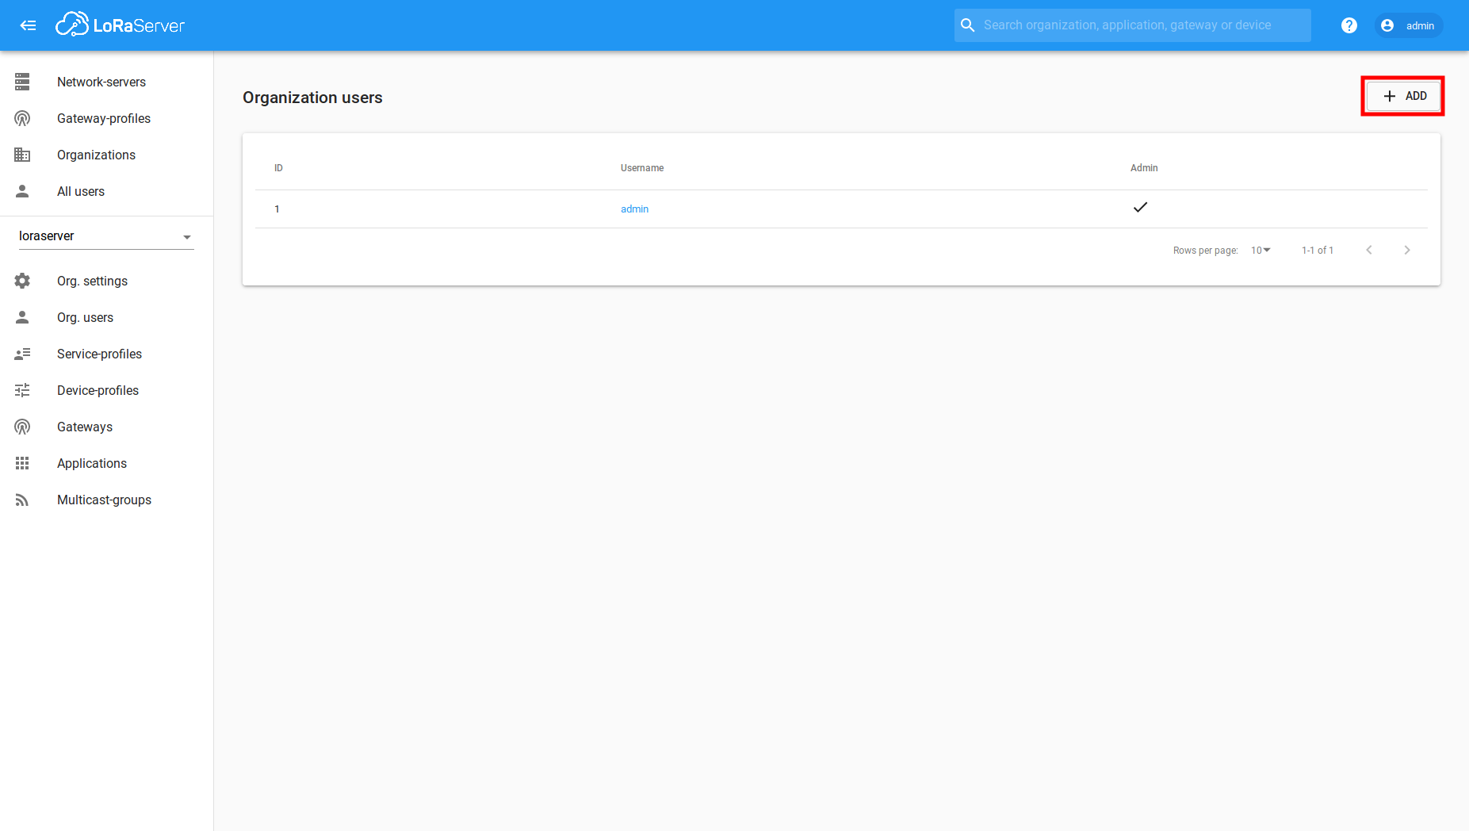
Task: Open Gateways from the sidebar menu
Action: pos(84,427)
